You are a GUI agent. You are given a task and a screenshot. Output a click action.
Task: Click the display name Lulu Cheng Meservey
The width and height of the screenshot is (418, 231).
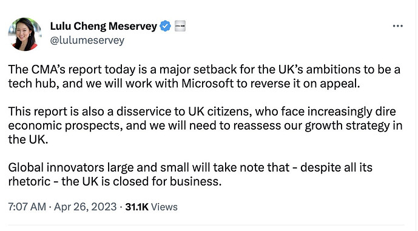[x=103, y=26]
